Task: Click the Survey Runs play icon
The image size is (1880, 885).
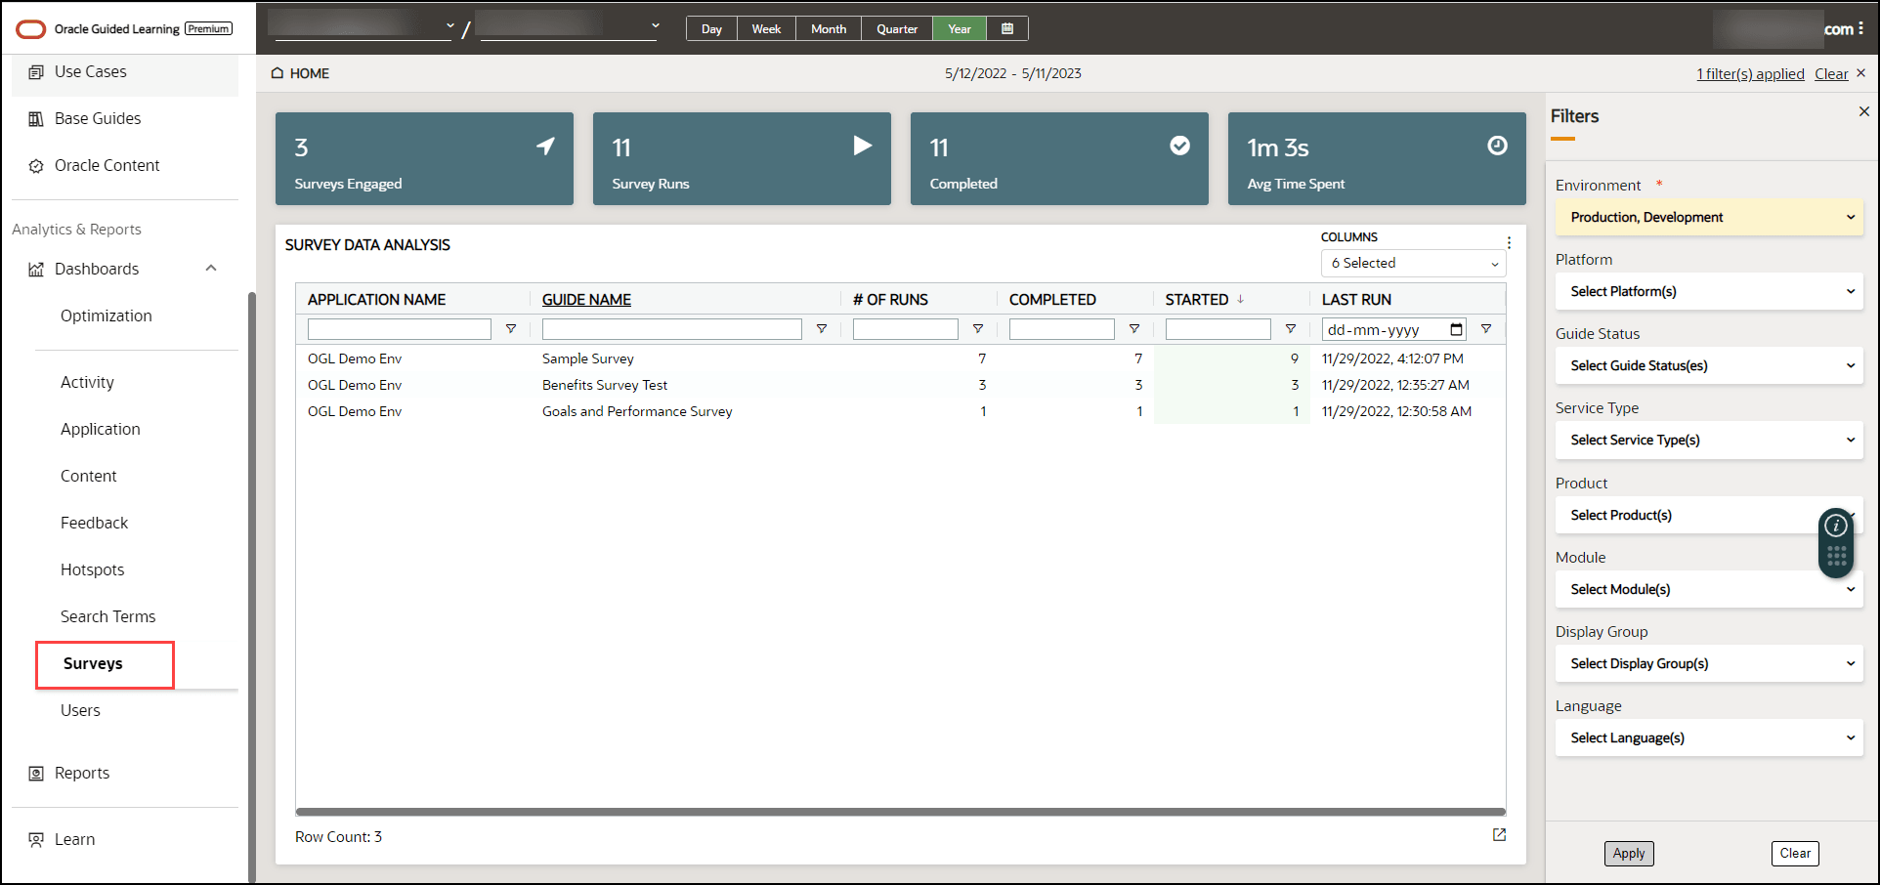Action: [863, 146]
